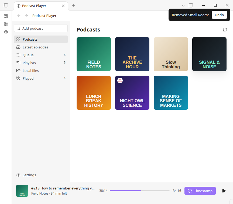
Task: Open the Night Owl Science podcast card
Action: [132, 93]
